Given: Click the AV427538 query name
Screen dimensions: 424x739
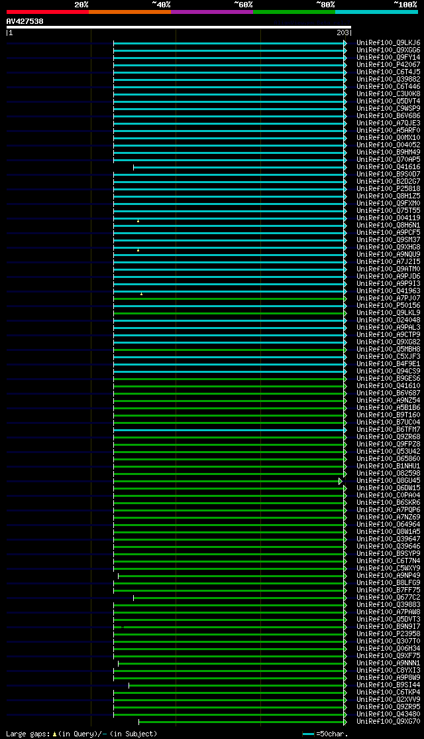Looking at the screenshot, I should (25, 21).
